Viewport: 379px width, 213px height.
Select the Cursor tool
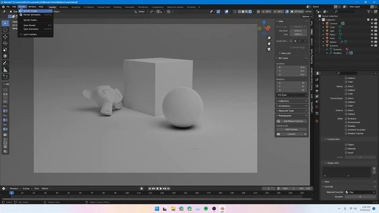(x=5, y=30)
